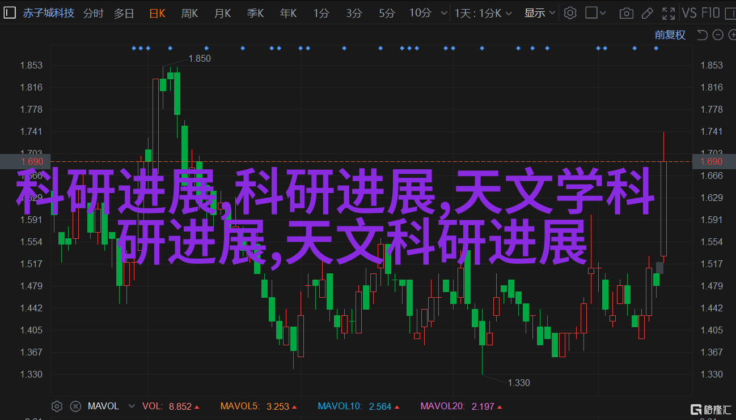
Task: Switch to the 周K weekly tab
Action: coord(189,12)
